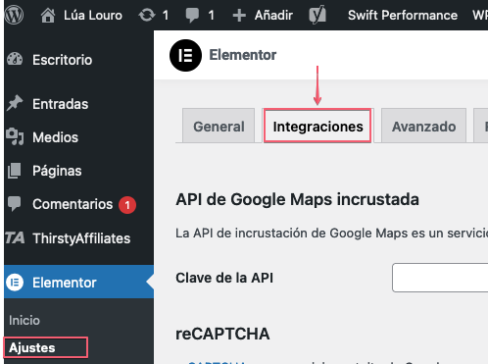Viewport: 488px width, 364px height.
Task: Open Páginas in the sidebar
Action: point(57,171)
